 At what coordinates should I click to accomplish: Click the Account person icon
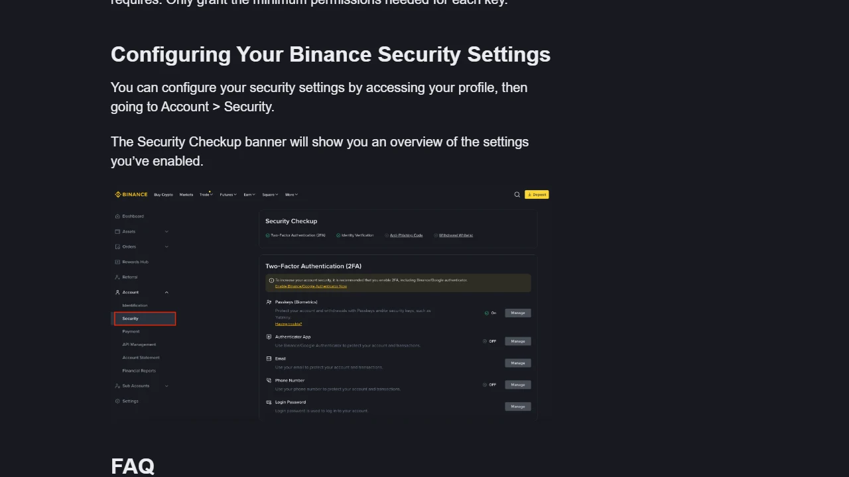(x=117, y=292)
